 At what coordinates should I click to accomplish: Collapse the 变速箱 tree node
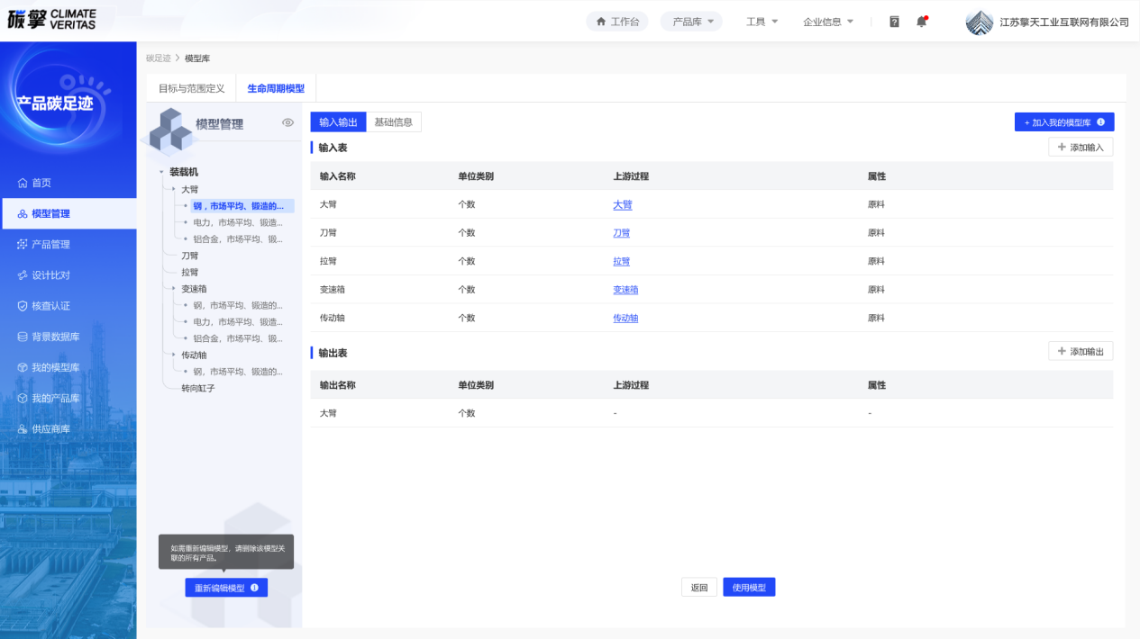tap(173, 289)
